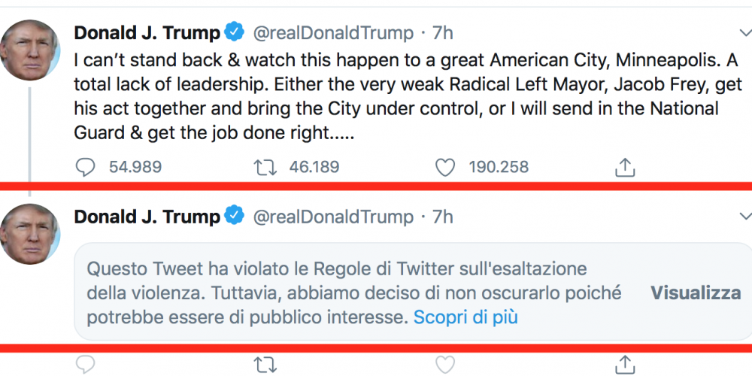752x376 pixels.
Task: Share the hidden second tweet
Action: [x=625, y=363]
